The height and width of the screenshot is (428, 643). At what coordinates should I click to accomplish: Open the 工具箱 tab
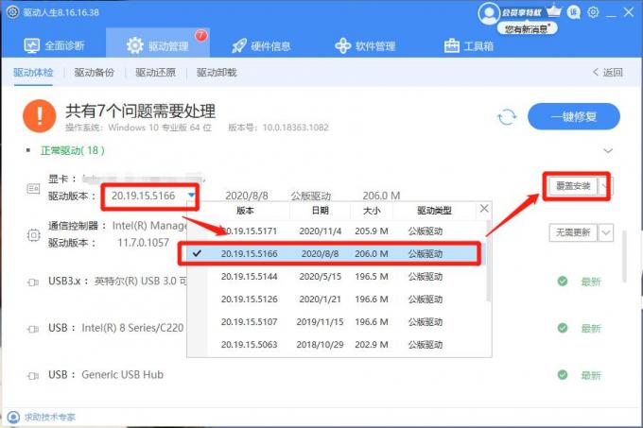(469, 45)
